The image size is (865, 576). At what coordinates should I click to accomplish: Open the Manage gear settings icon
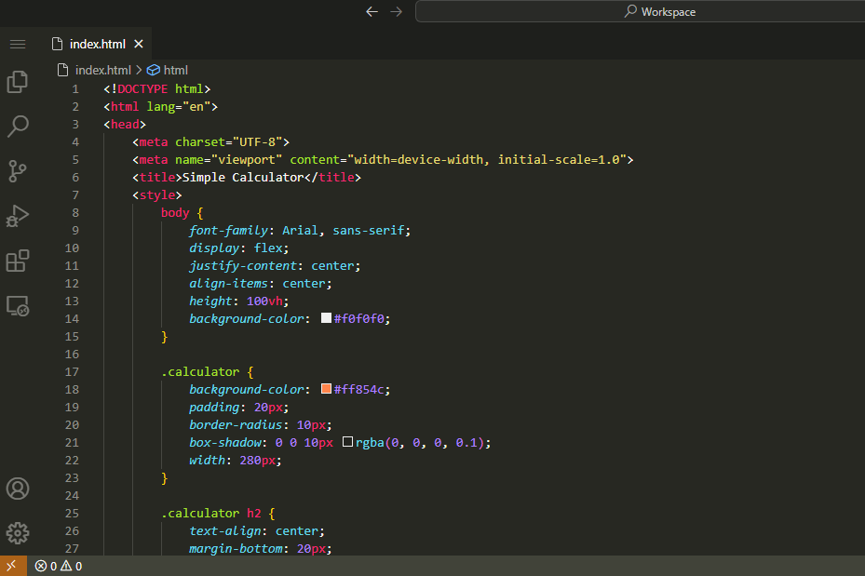pyautogui.click(x=18, y=533)
